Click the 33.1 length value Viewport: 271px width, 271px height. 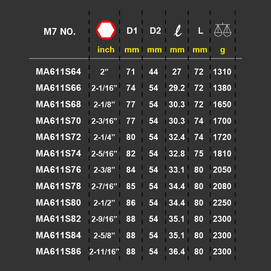177,170
